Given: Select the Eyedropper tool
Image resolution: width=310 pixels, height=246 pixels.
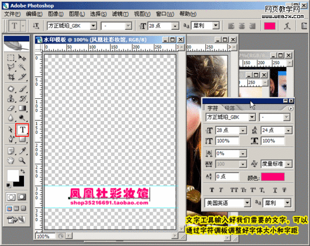Looking at the screenshot, I should click(22, 151).
